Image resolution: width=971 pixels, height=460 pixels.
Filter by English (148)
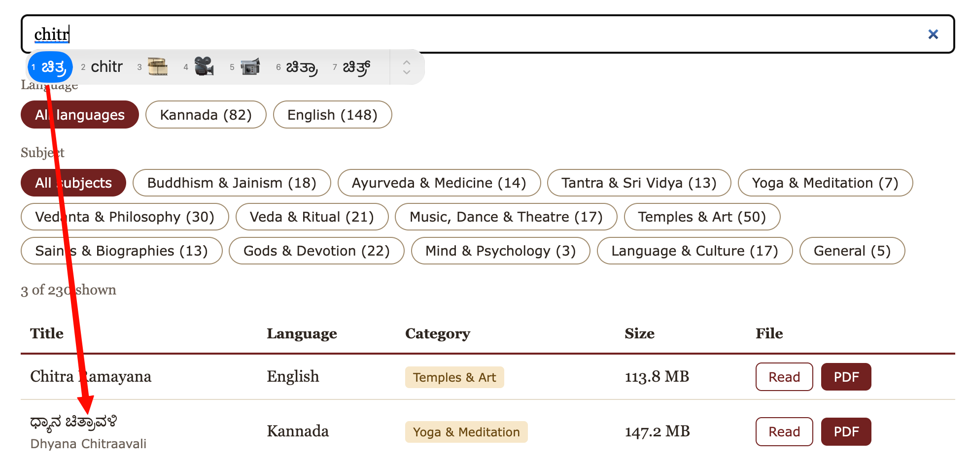pyautogui.click(x=333, y=115)
